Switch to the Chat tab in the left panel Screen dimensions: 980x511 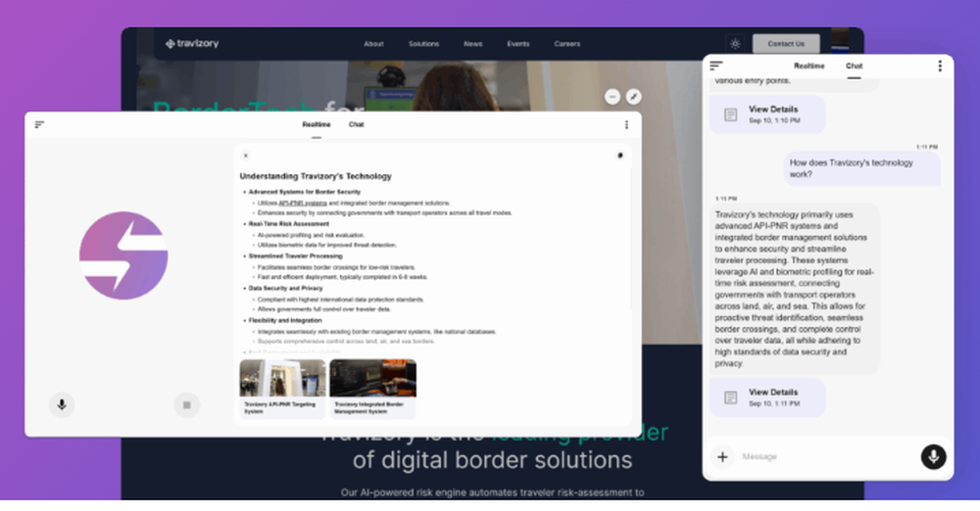click(x=357, y=124)
